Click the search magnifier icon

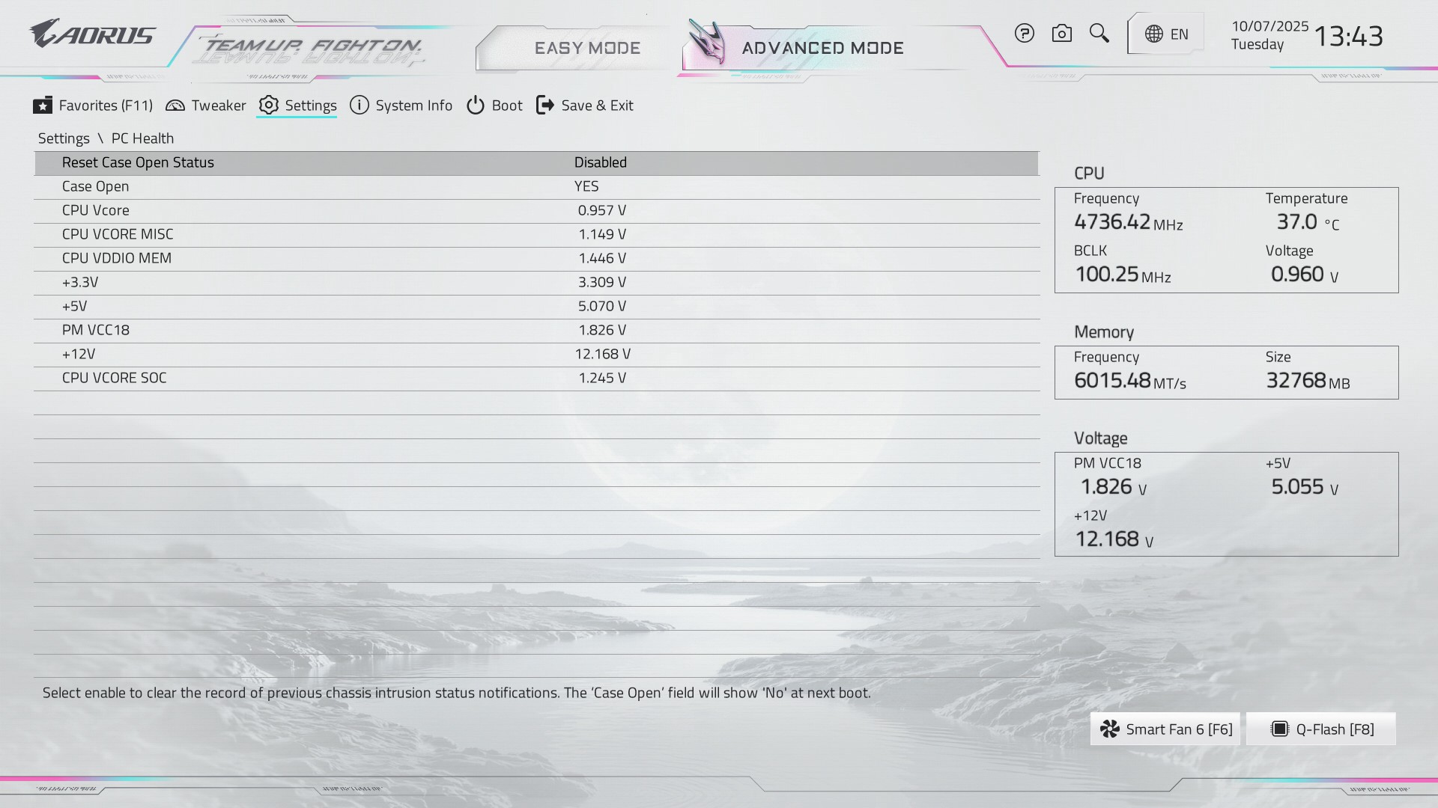pos(1099,34)
